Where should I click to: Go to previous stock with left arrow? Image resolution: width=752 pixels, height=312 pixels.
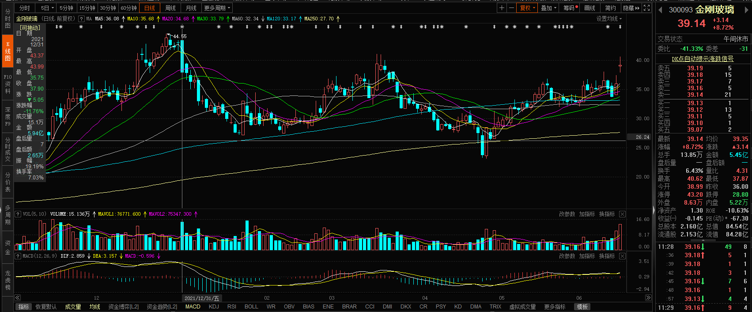click(x=661, y=10)
